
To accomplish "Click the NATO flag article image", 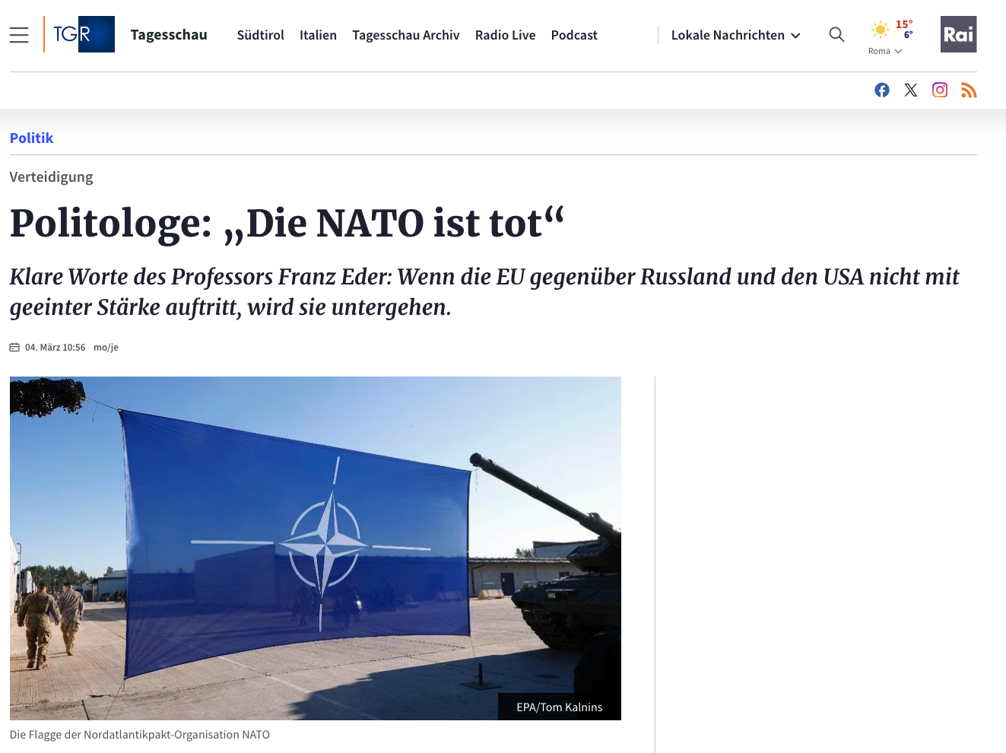I will click(x=316, y=548).
